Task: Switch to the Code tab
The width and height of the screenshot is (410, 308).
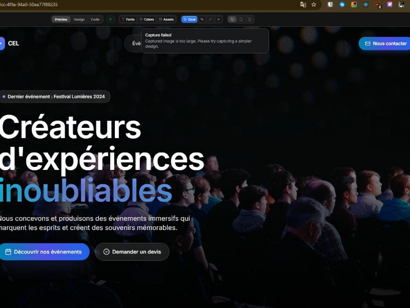Action: (95, 20)
